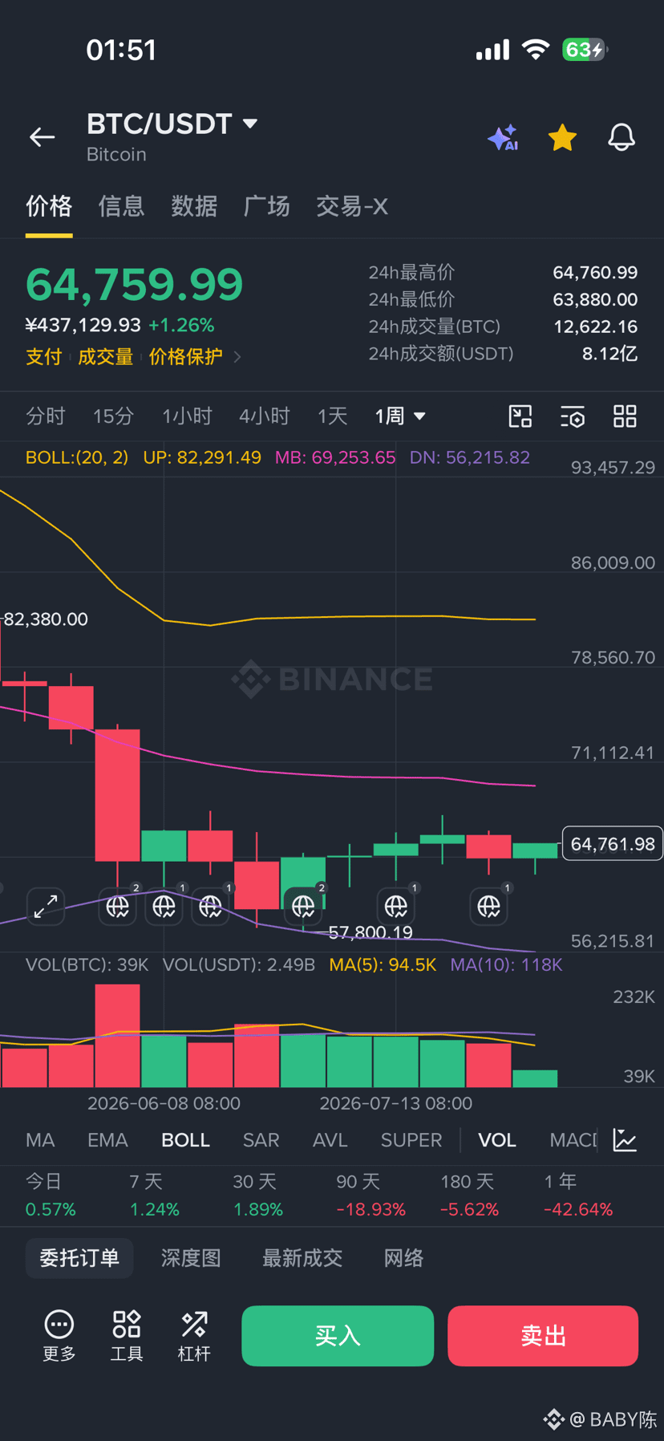Open the four-square chart layout icon
664x1441 pixels.
625,416
